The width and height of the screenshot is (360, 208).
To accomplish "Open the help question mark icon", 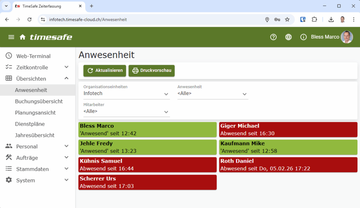I will tap(273, 37).
